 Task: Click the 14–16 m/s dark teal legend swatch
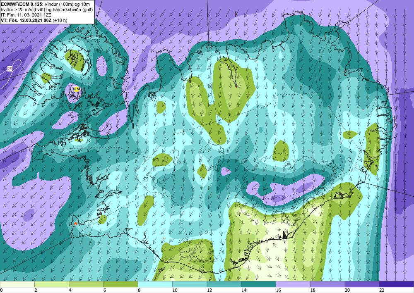tap(259, 284)
